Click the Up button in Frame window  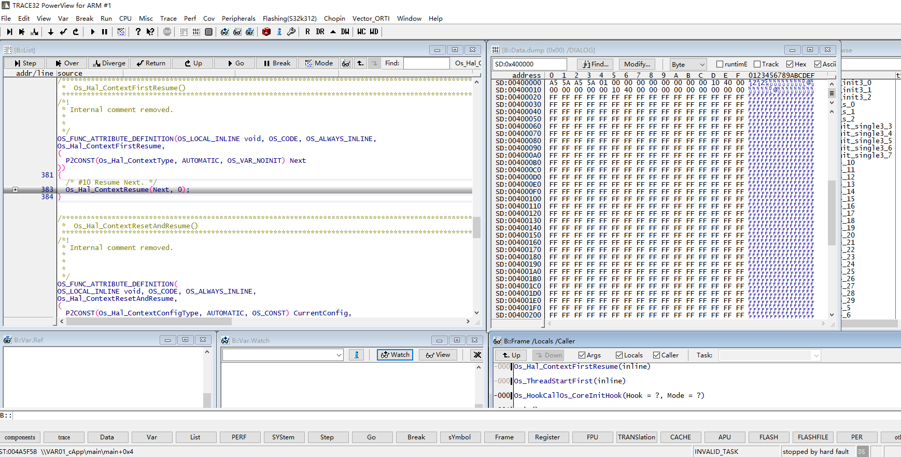click(x=511, y=355)
